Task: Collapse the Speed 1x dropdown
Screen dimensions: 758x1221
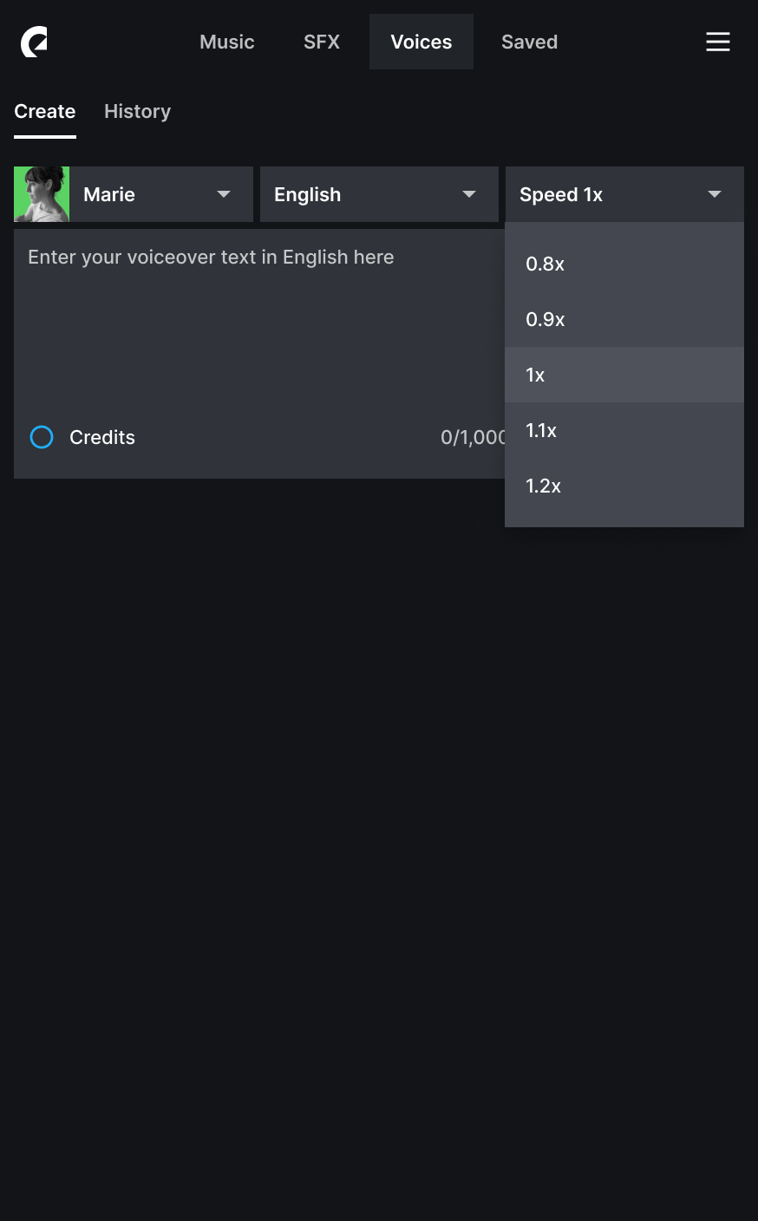Action: pos(624,194)
